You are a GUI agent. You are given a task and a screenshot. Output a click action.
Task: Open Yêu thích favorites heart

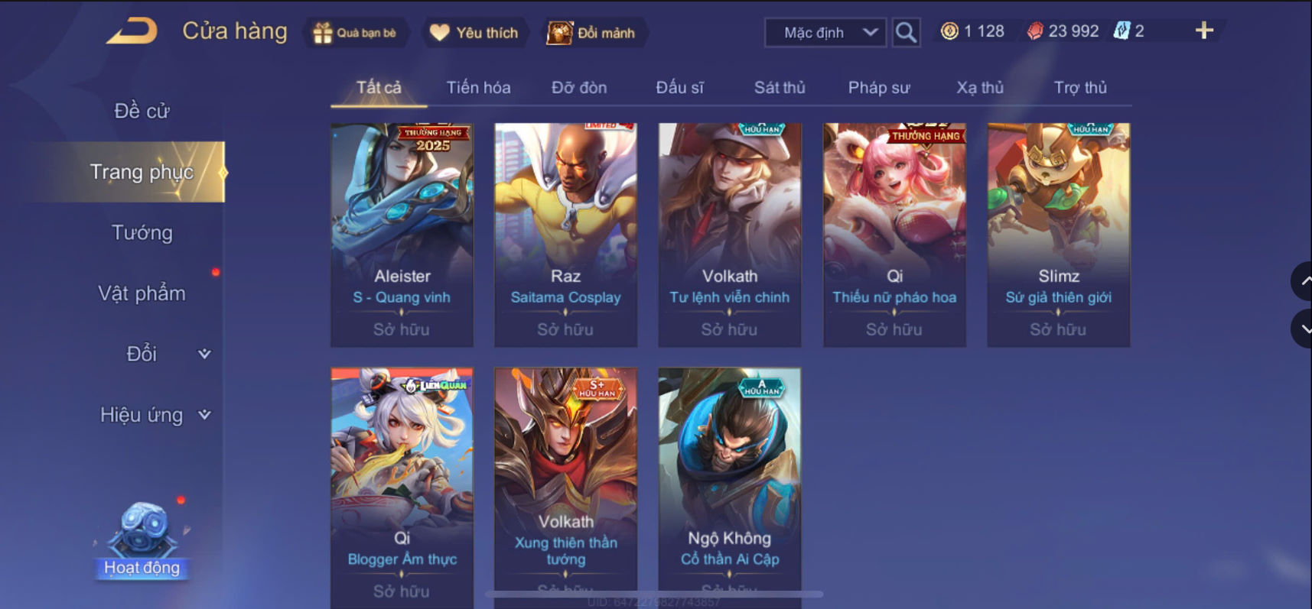(x=439, y=33)
